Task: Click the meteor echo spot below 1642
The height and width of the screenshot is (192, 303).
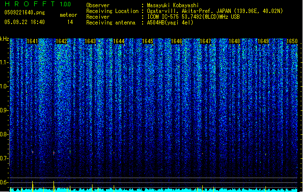Action: (x=54, y=153)
